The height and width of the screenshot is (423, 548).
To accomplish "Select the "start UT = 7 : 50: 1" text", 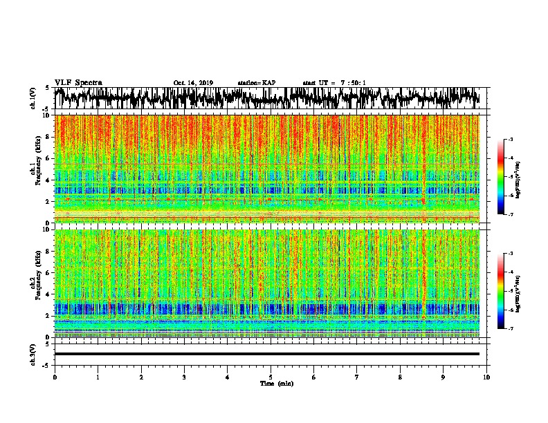I will pyautogui.click(x=334, y=83).
